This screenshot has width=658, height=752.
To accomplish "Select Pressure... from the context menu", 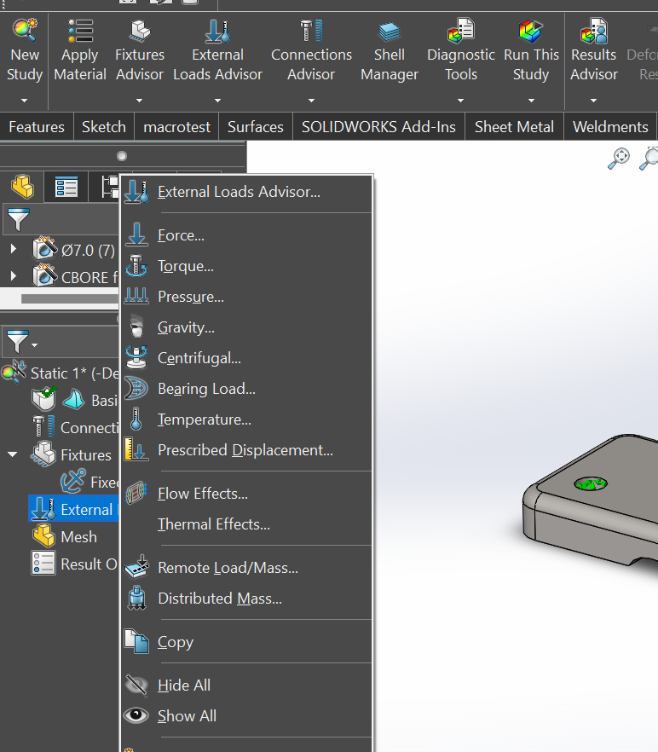I will pyautogui.click(x=190, y=297).
